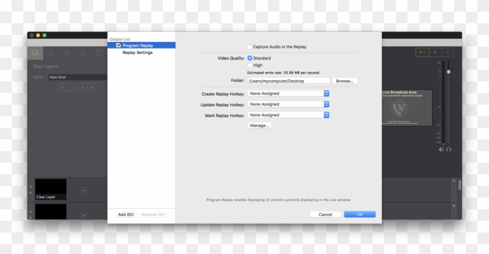Select Standard video quality
The image size is (489, 254).
pos(250,58)
